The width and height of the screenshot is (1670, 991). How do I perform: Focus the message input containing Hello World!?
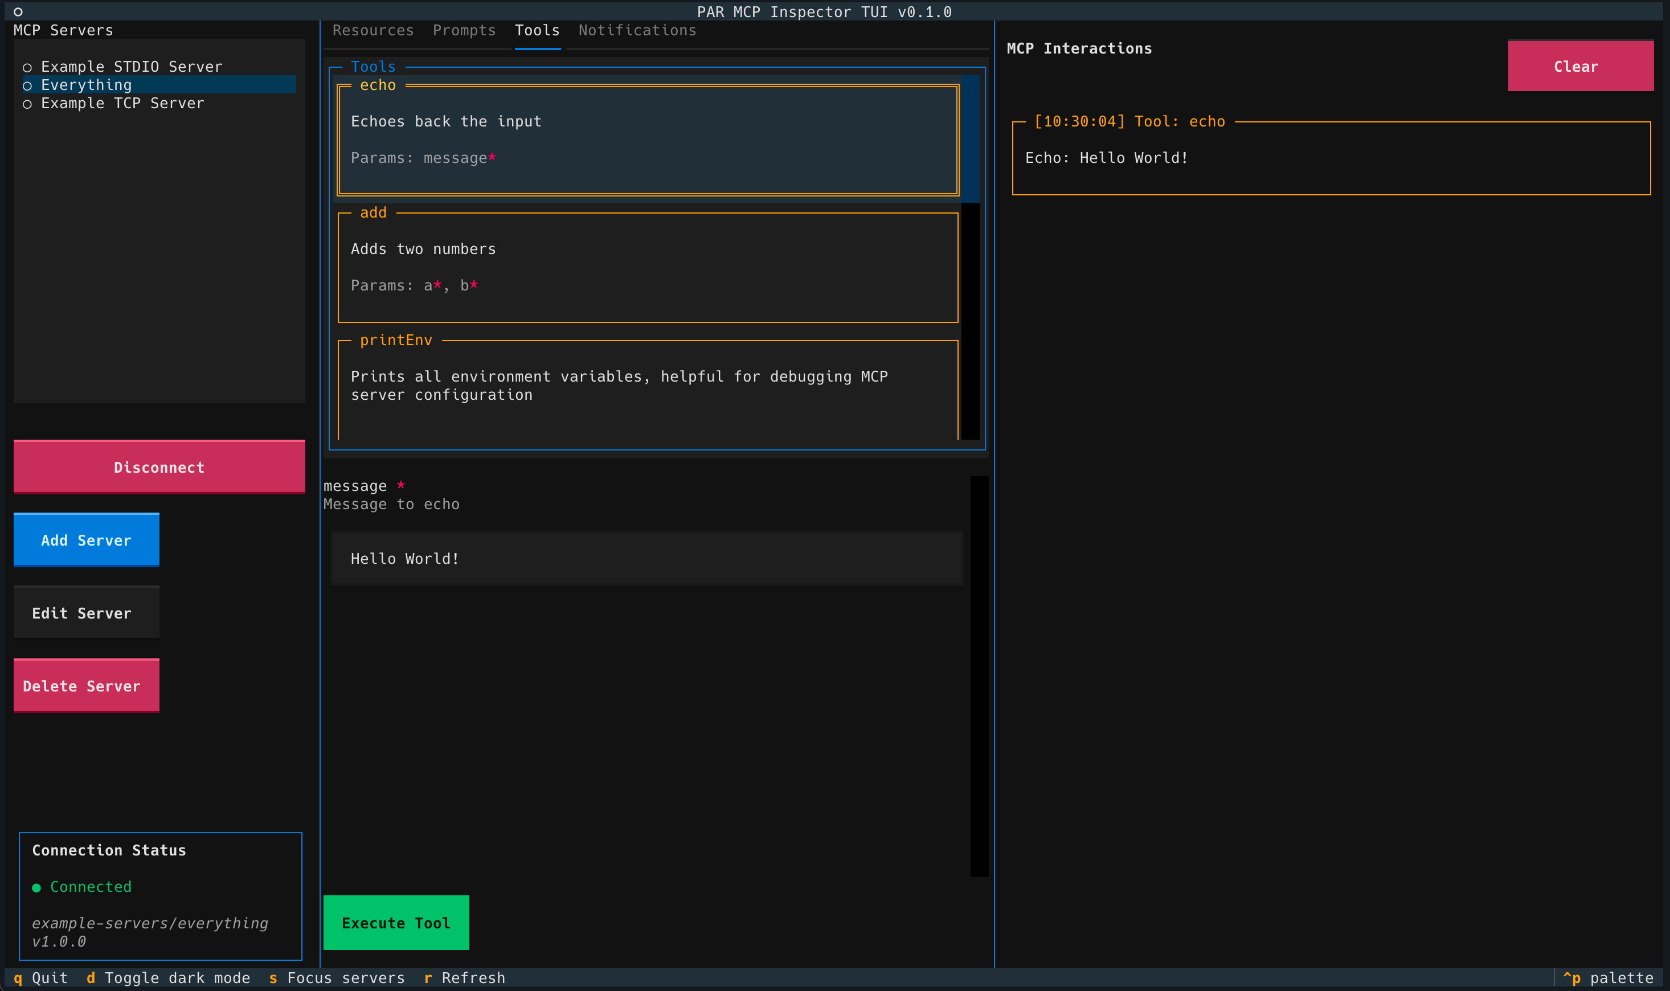click(x=646, y=558)
